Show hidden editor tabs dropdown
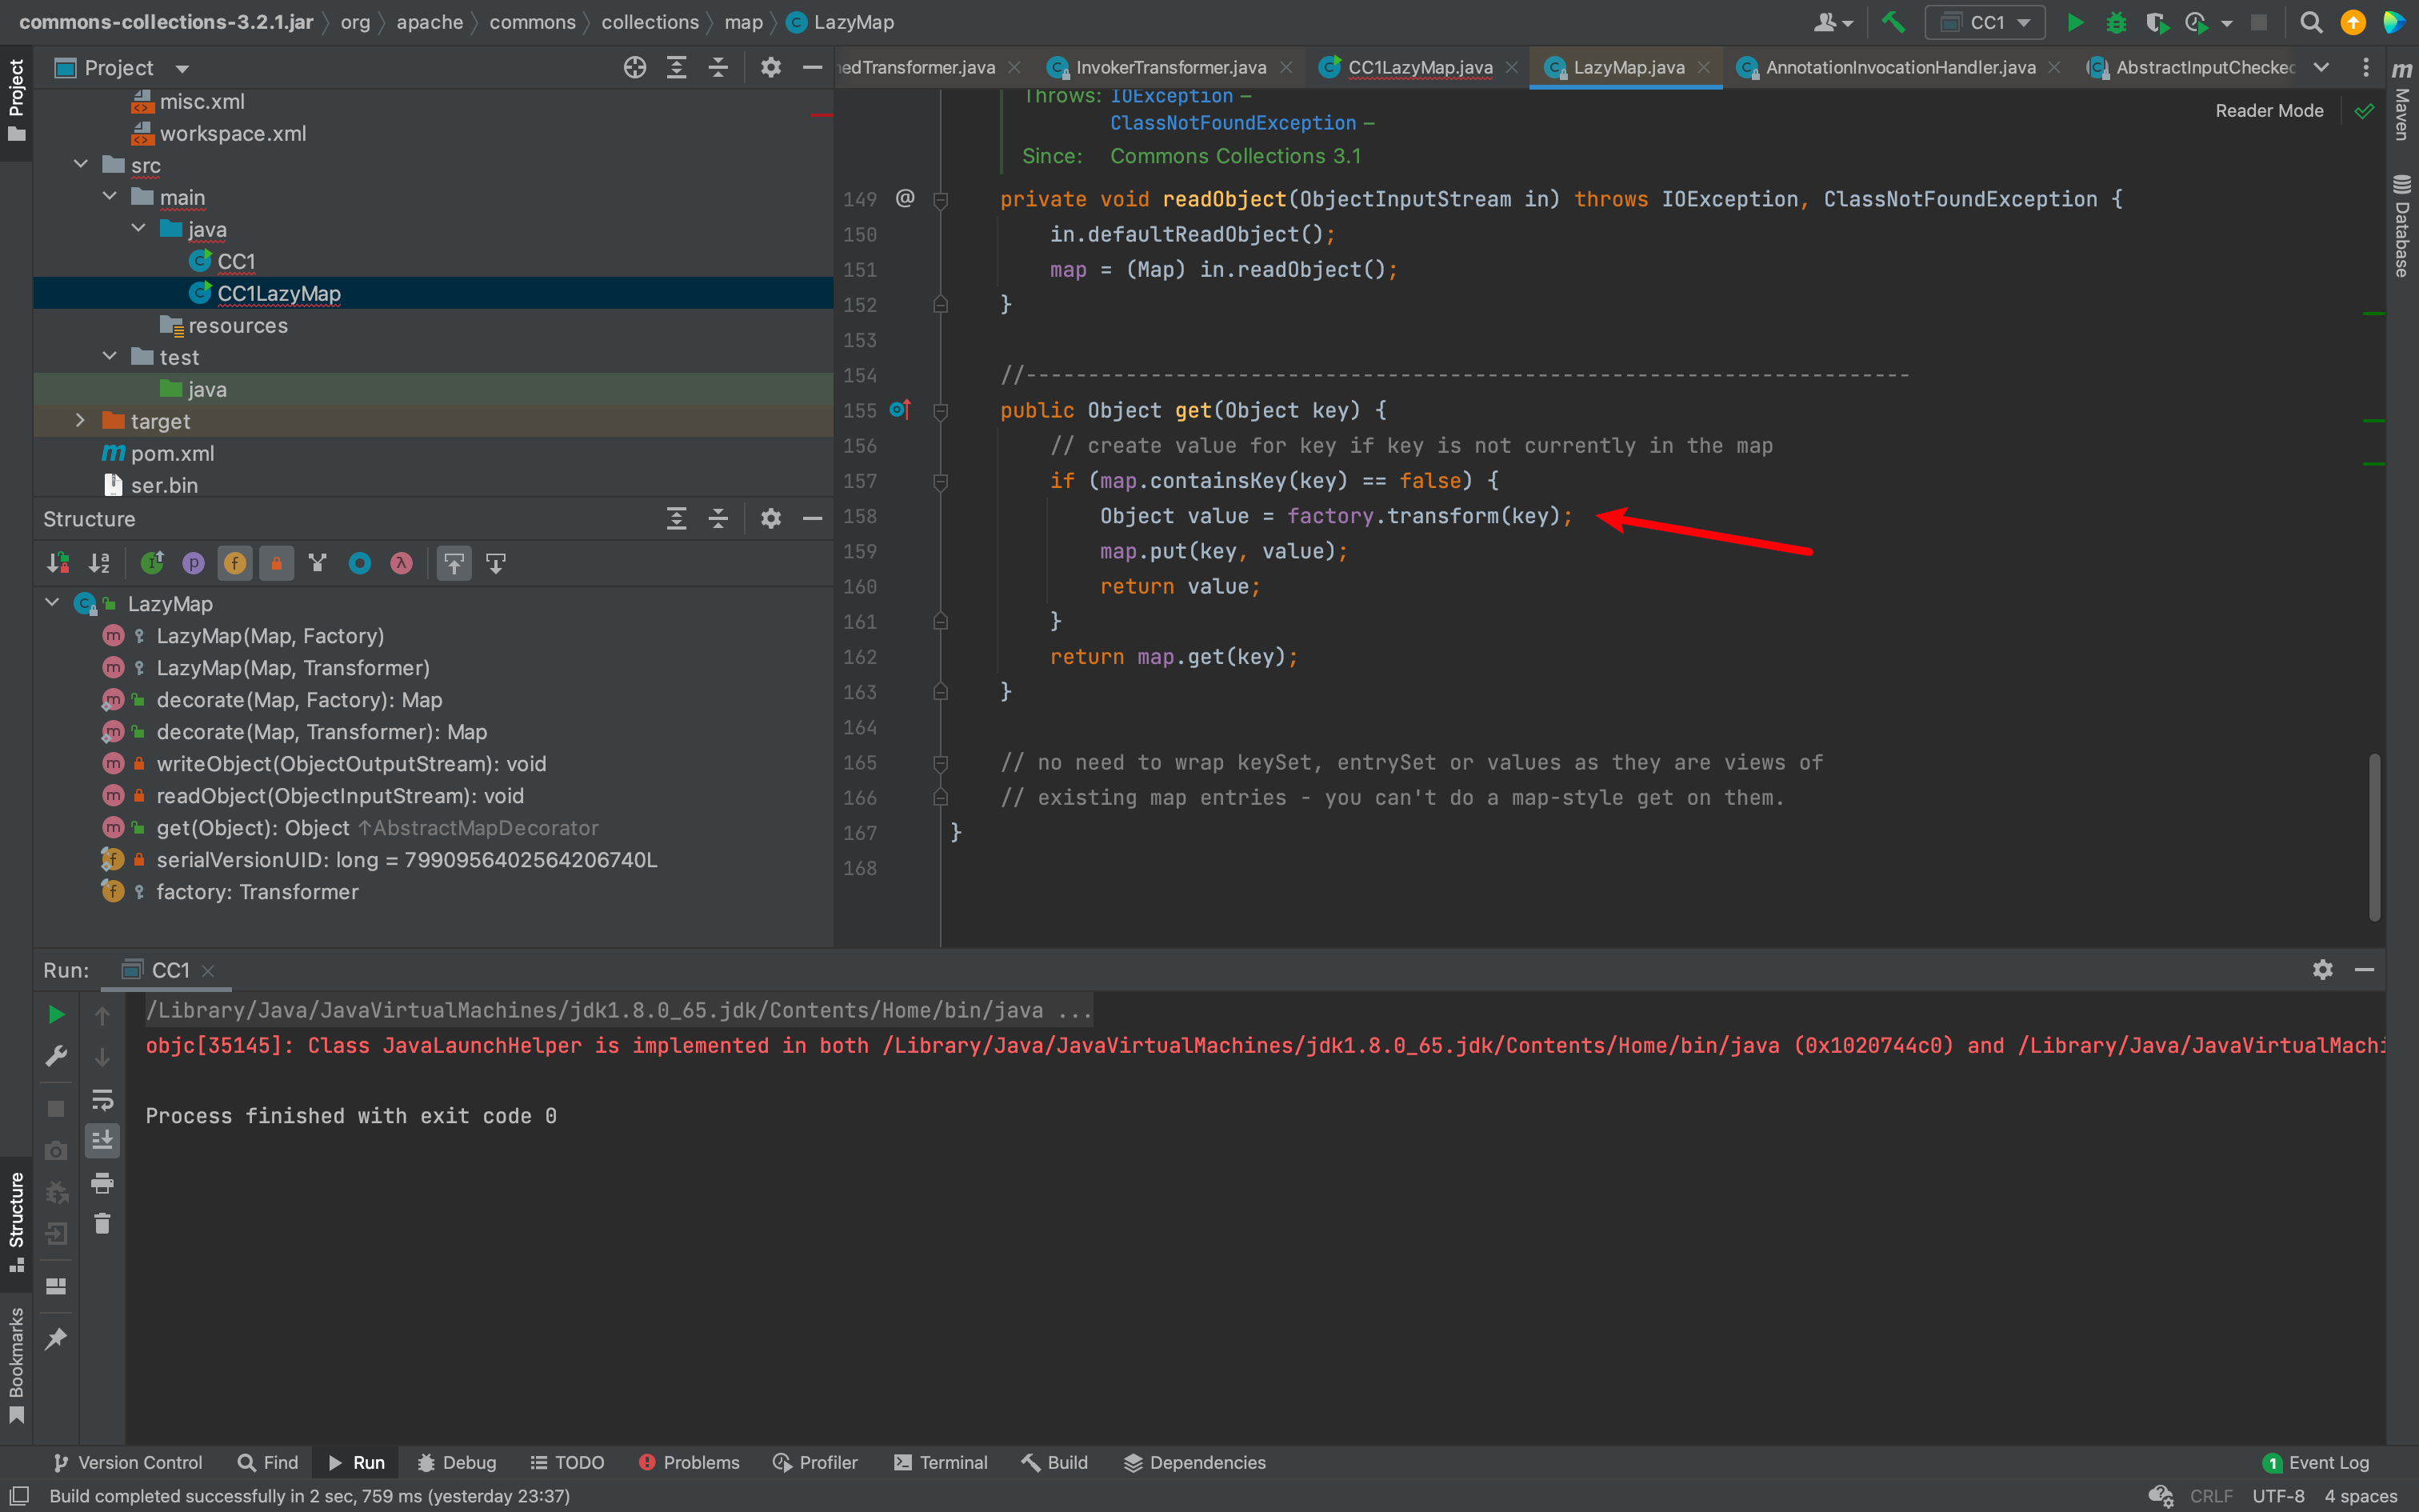This screenshot has height=1512, width=2419. (x=2321, y=67)
